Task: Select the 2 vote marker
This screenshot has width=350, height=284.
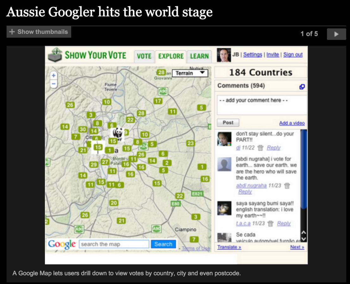Action: coord(167,163)
